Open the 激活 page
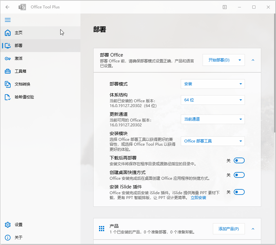The width and height of the screenshot is (276, 245). (x=40, y=59)
